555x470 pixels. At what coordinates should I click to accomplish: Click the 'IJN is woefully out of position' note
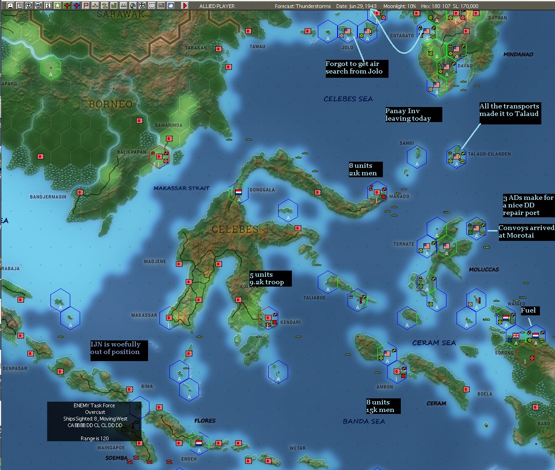coord(119,350)
